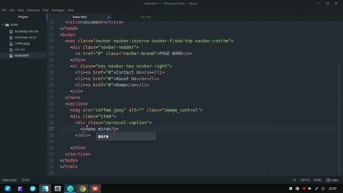Click the clock showing 23:57
Image resolution: width=343 pixels, height=193 pixels.
click(x=332, y=188)
